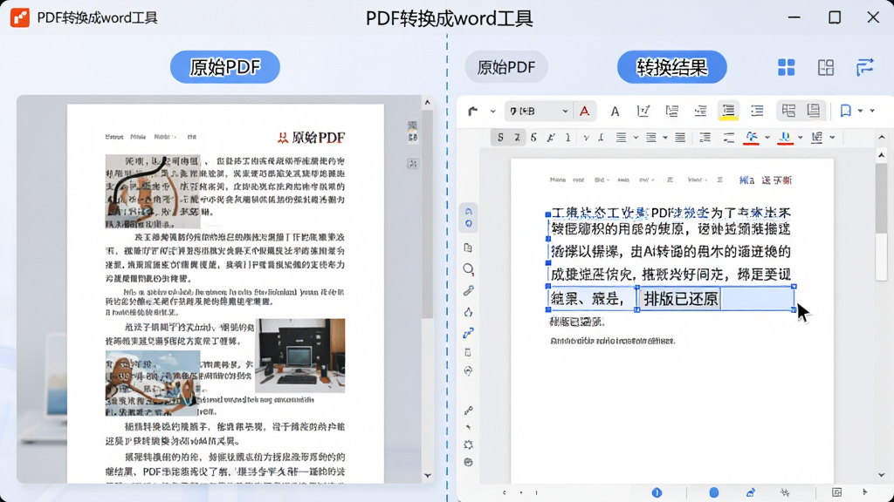Toggle the Z format button beside S
The image size is (894, 502).
tap(517, 137)
